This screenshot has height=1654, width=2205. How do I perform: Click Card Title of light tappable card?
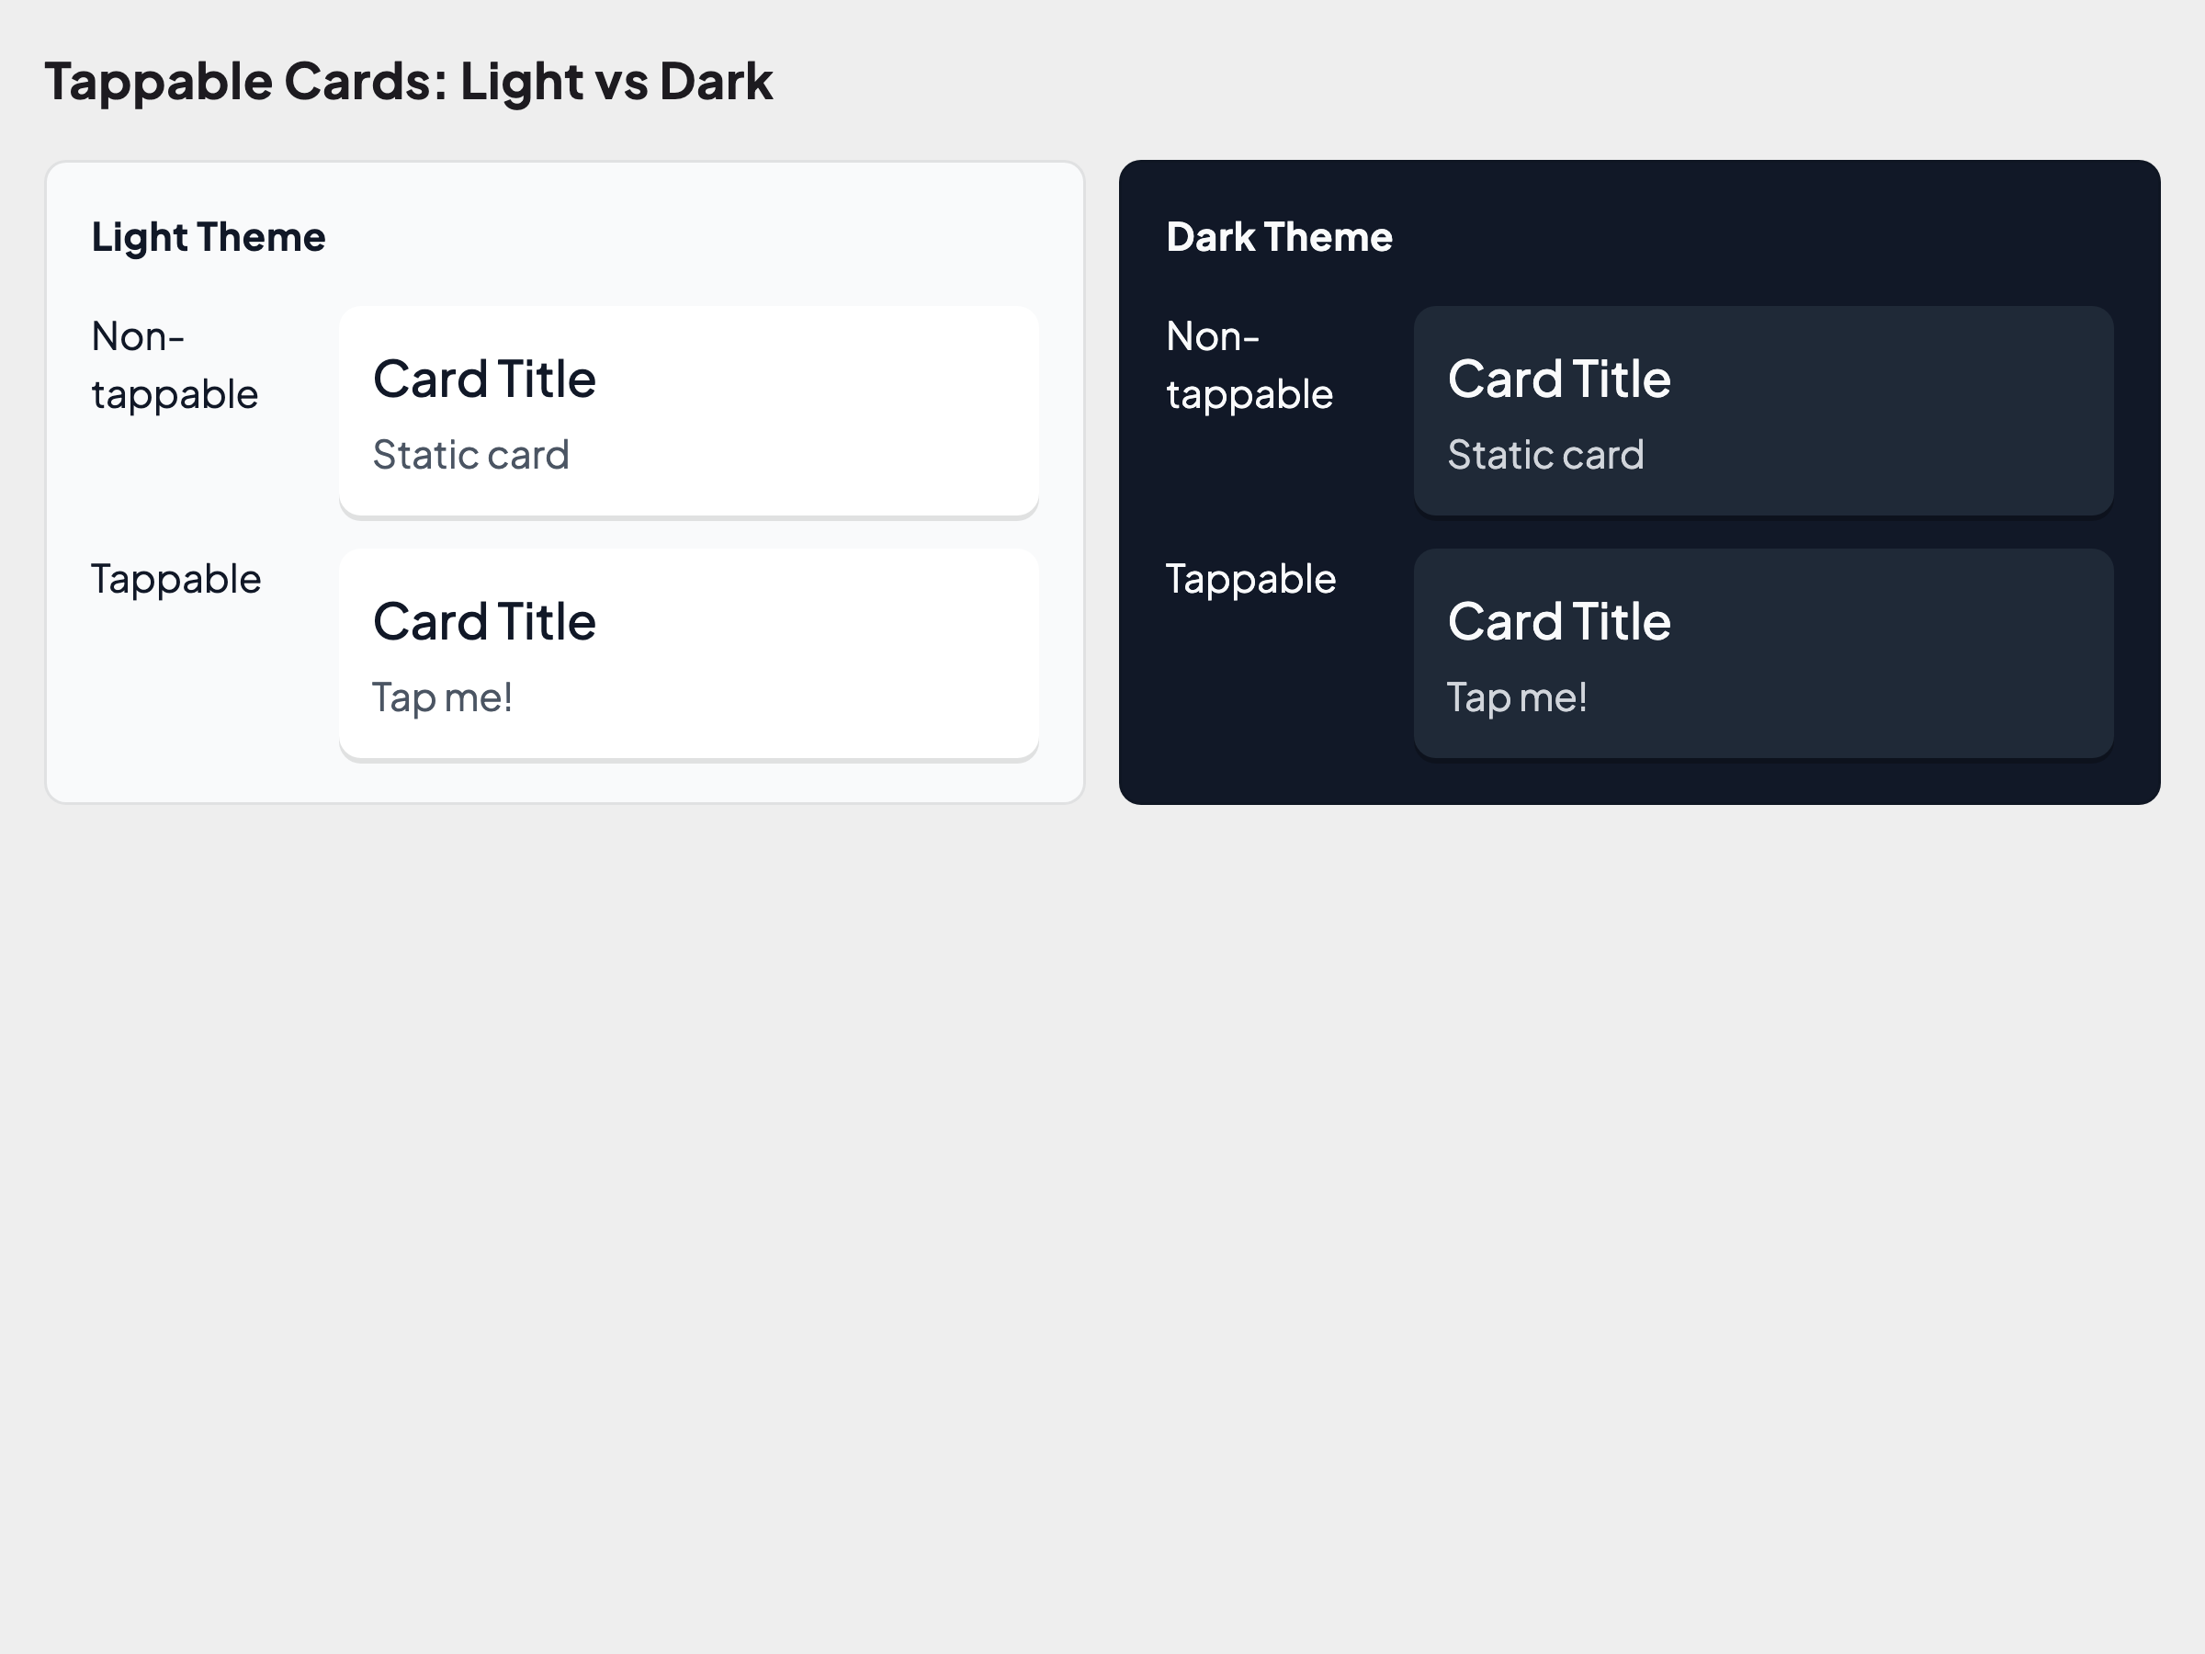[x=484, y=621]
